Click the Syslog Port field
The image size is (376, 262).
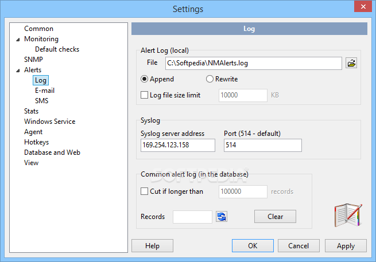[262, 145]
